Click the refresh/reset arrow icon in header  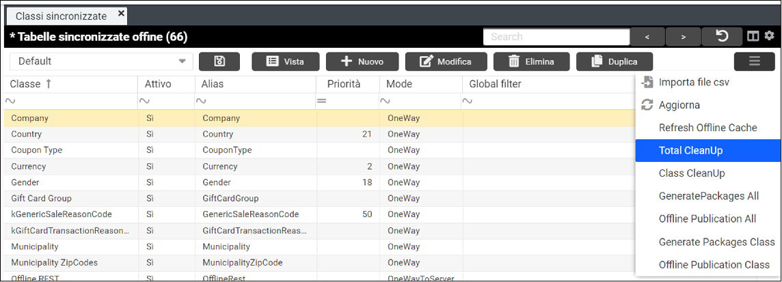721,36
